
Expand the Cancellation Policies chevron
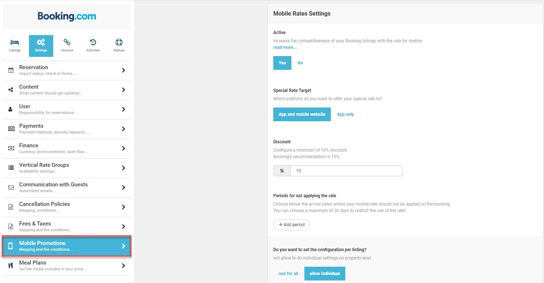pyautogui.click(x=123, y=207)
